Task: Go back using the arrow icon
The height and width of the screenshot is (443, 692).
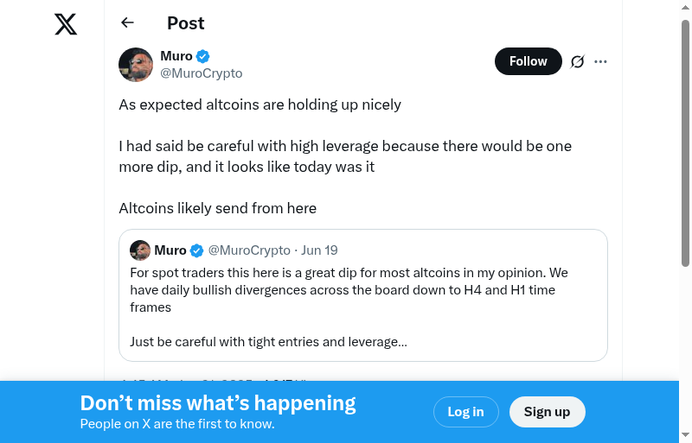Action: point(128,23)
